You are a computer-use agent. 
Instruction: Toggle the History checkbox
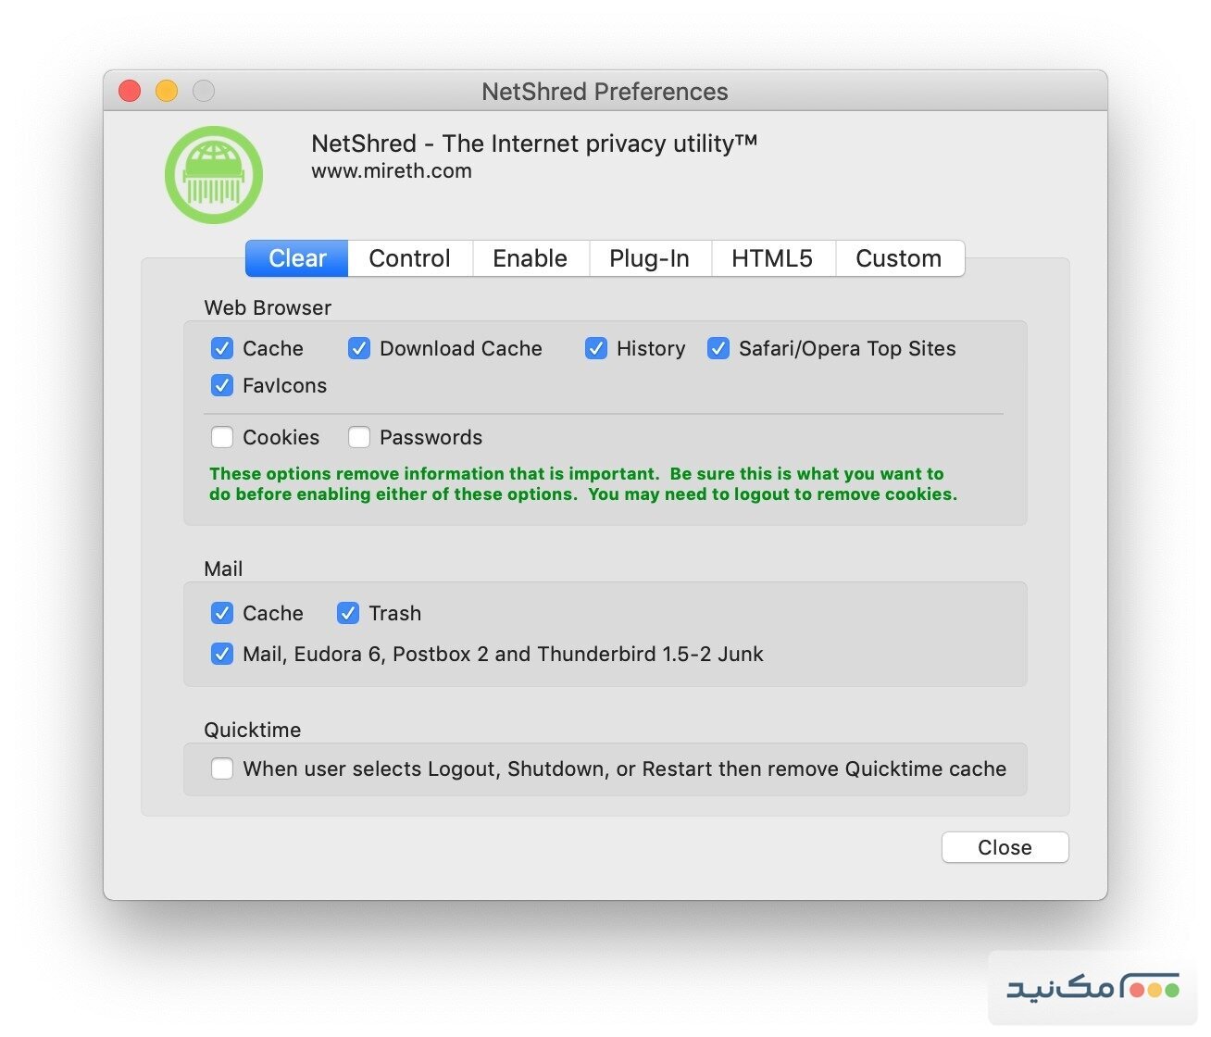click(596, 348)
